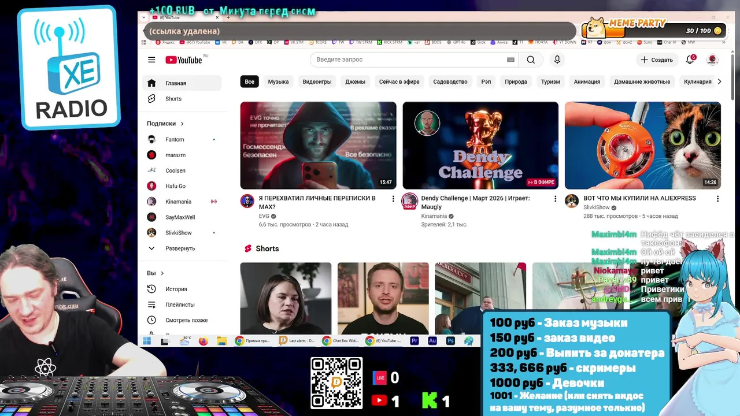
Task: Open the KICK STRM bookmark
Action: coord(390,42)
